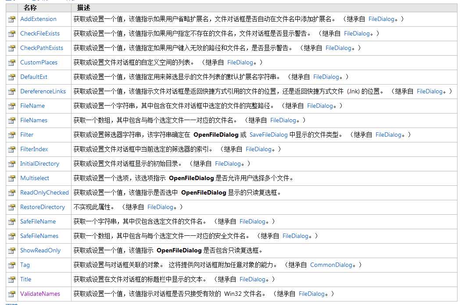The image size is (465, 305).
Task: Click property icon beside ShowReadOnly
Action: coord(11,252)
